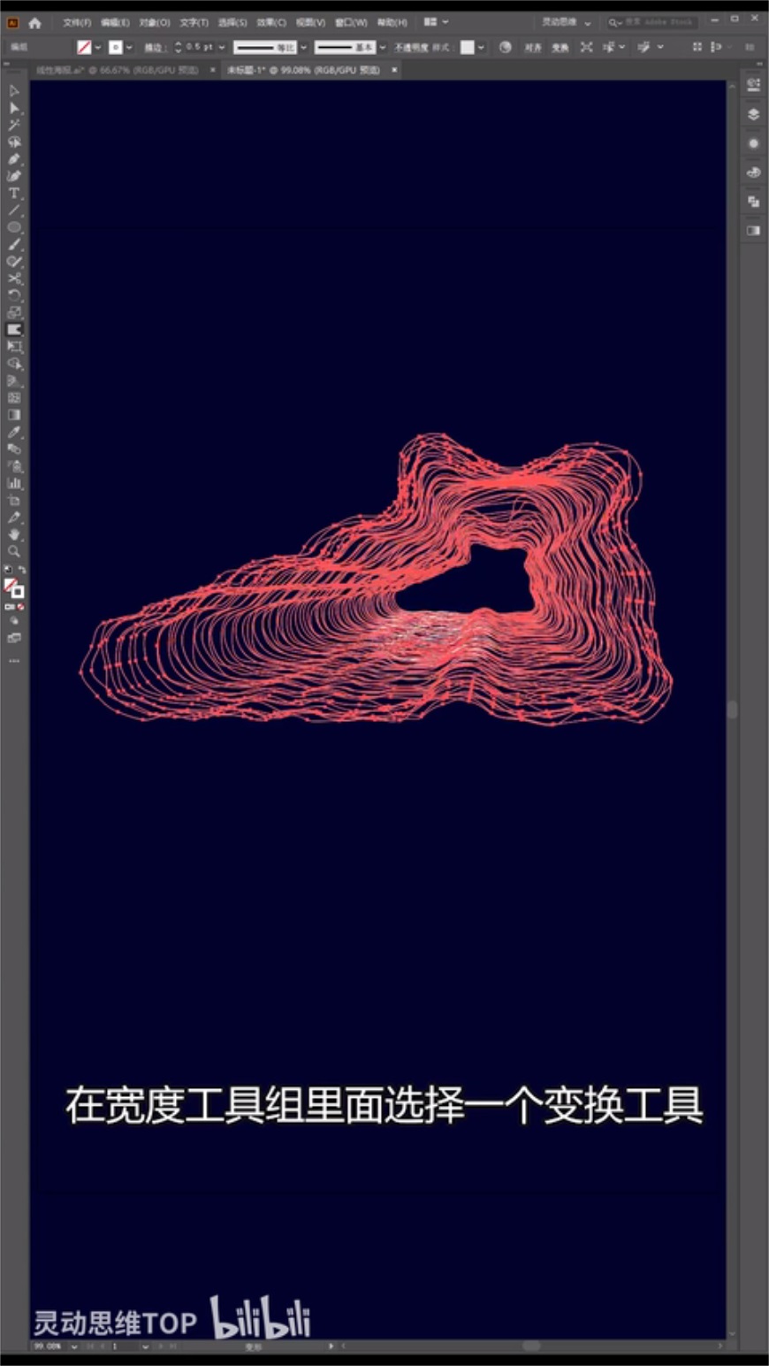Click the Home button in title bar

(35, 23)
